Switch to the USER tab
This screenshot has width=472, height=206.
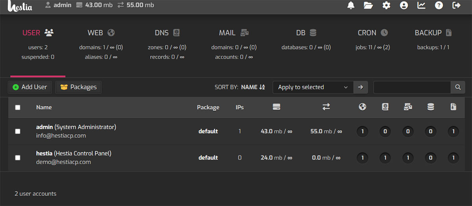(x=38, y=33)
